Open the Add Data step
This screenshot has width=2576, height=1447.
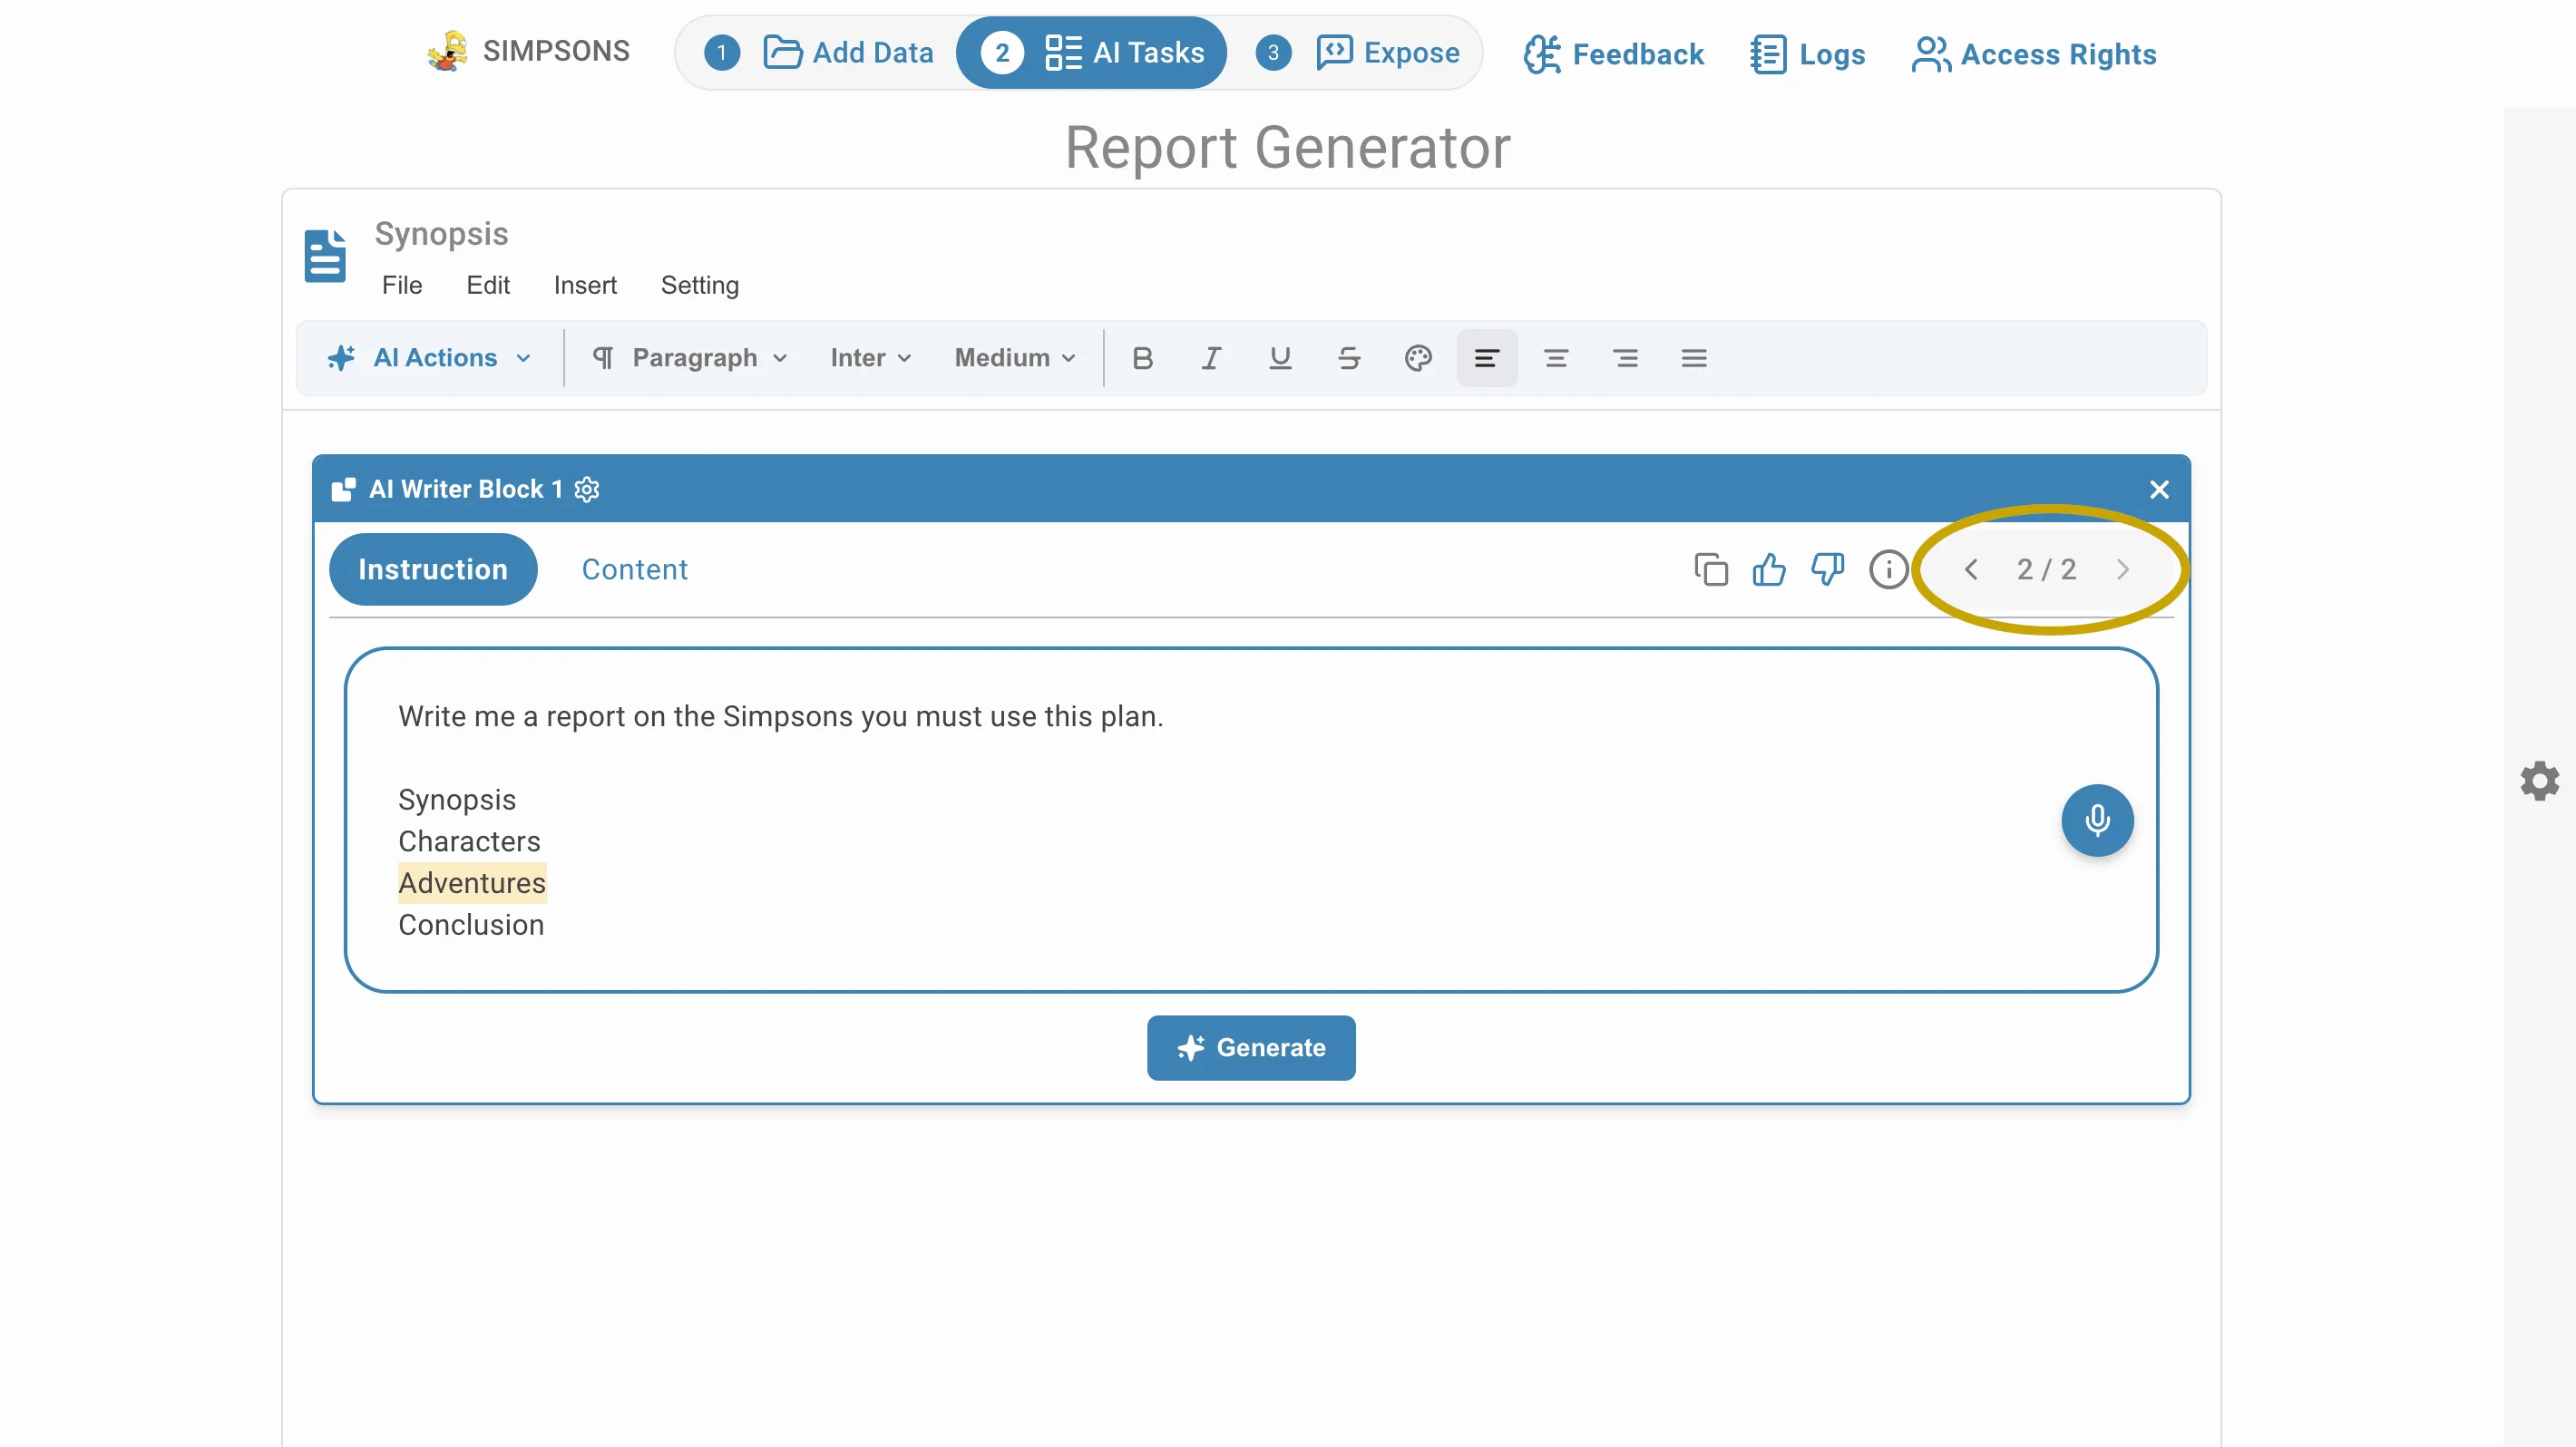click(819, 52)
